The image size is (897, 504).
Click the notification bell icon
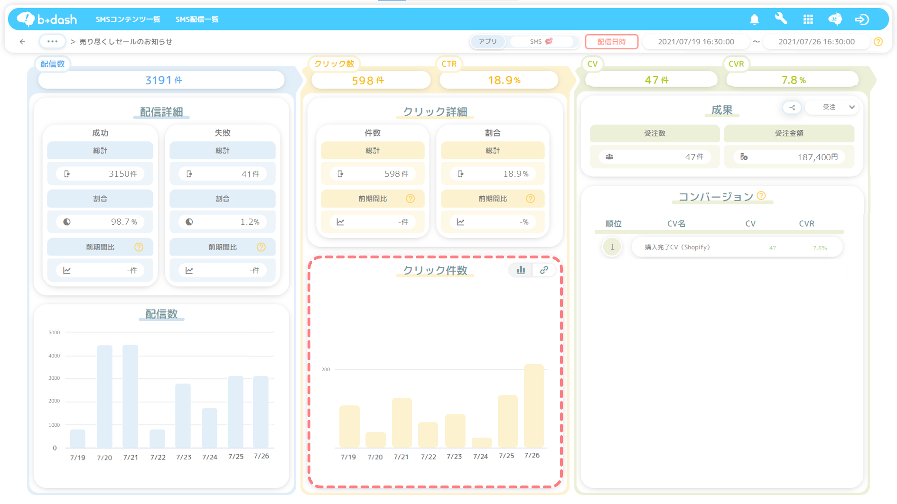coord(754,19)
